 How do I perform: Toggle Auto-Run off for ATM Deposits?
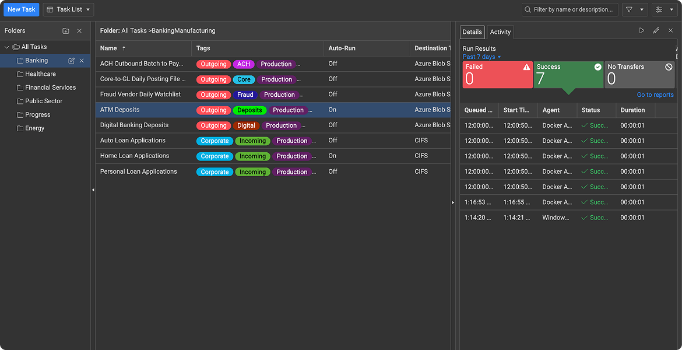334,110
